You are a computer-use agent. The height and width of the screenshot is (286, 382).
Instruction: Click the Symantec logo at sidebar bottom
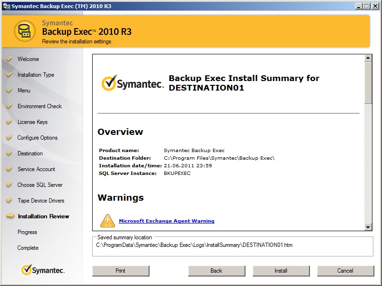pyautogui.click(x=43, y=270)
